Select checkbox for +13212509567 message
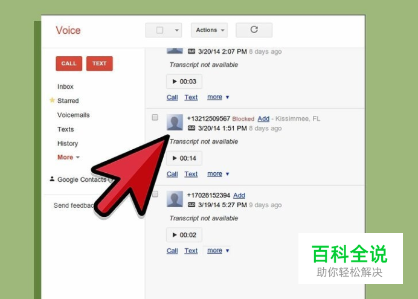Image resolution: width=418 pixels, height=299 pixels. point(155,117)
